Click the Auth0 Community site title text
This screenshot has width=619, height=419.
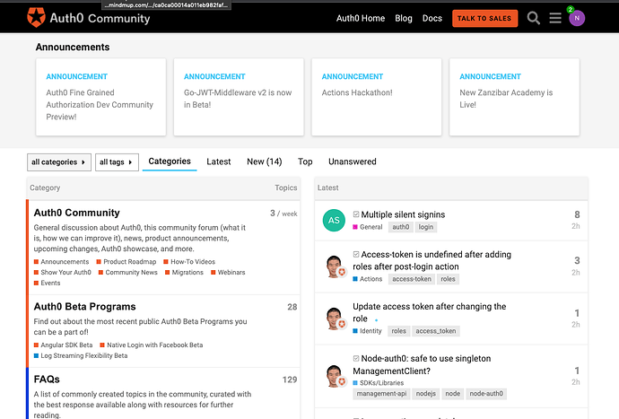click(100, 18)
